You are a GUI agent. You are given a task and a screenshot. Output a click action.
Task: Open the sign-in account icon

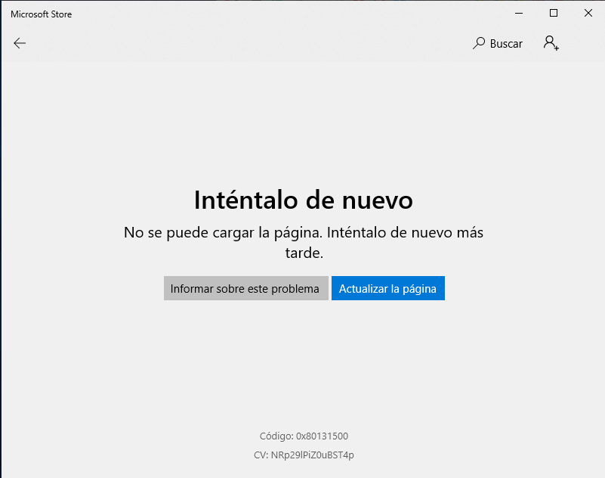point(551,43)
